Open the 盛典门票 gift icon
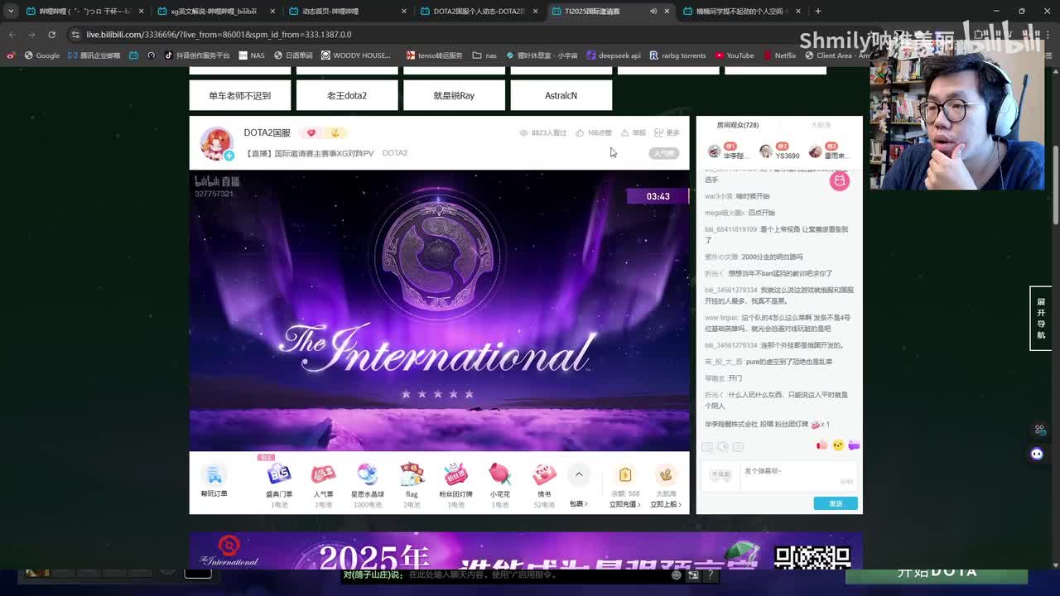The image size is (1060, 596). 279,474
